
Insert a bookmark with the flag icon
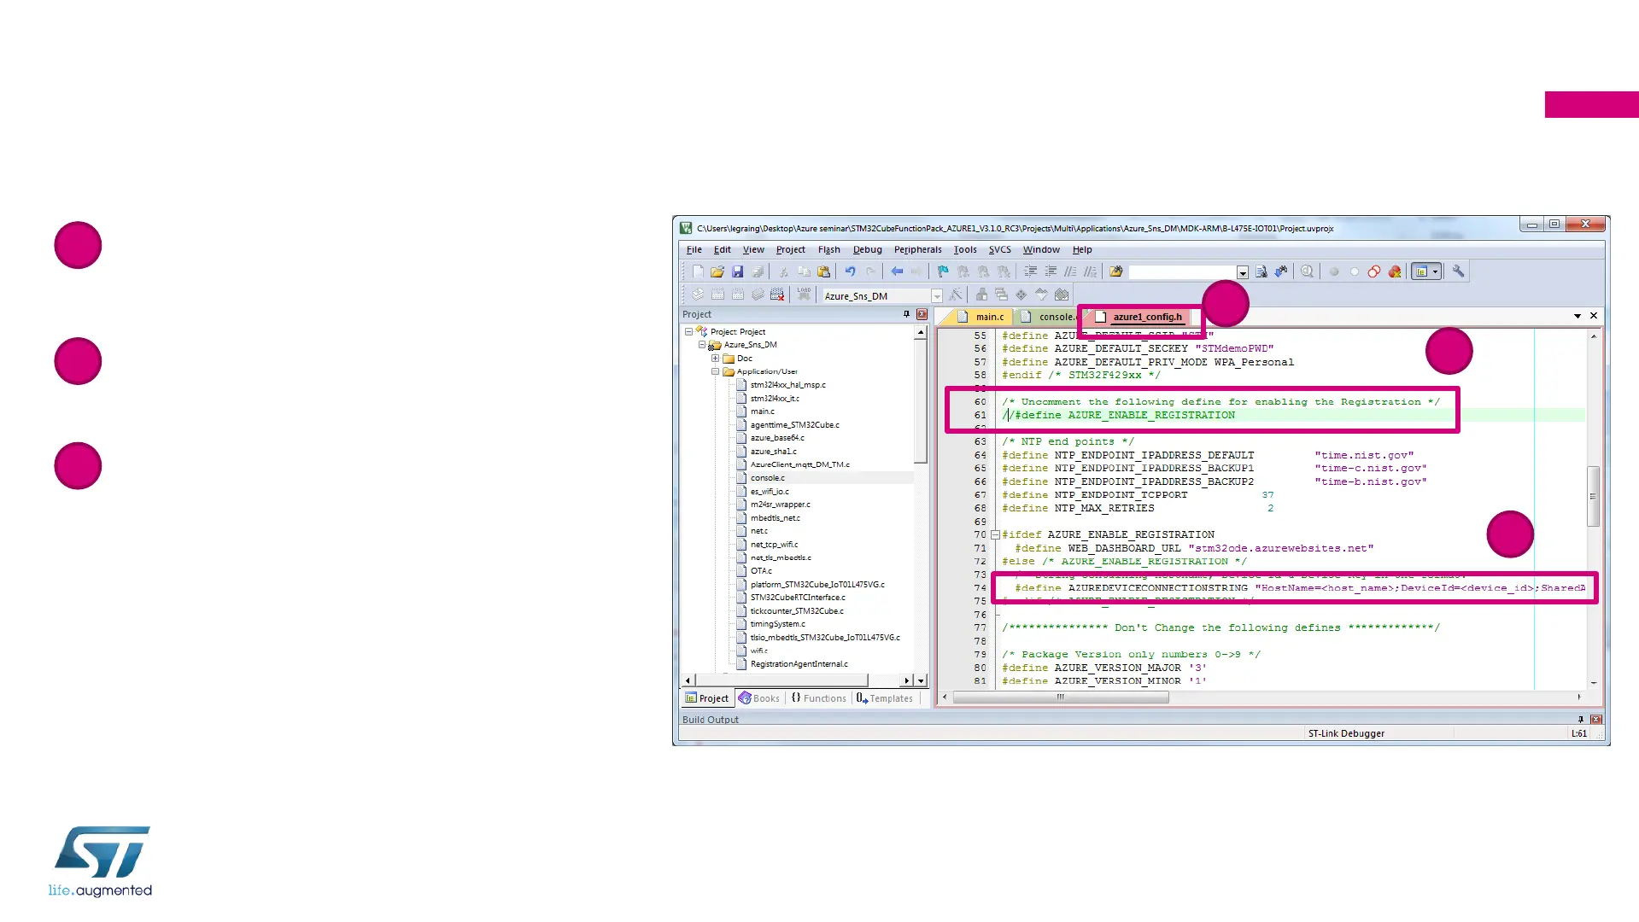coord(943,271)
